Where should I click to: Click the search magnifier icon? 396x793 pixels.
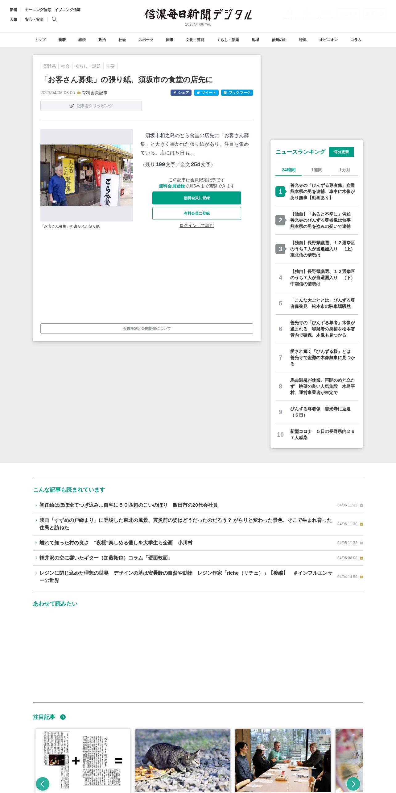55,19
